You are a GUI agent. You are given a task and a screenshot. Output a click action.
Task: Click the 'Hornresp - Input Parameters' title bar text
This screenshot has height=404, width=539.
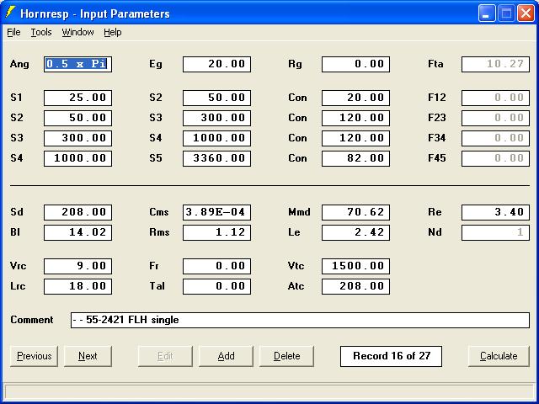coord(95,13)
